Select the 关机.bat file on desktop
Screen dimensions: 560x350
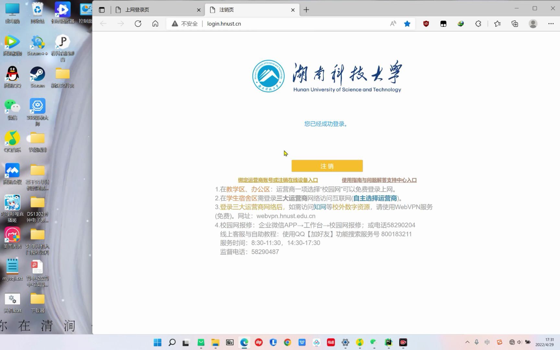(12, 302)
